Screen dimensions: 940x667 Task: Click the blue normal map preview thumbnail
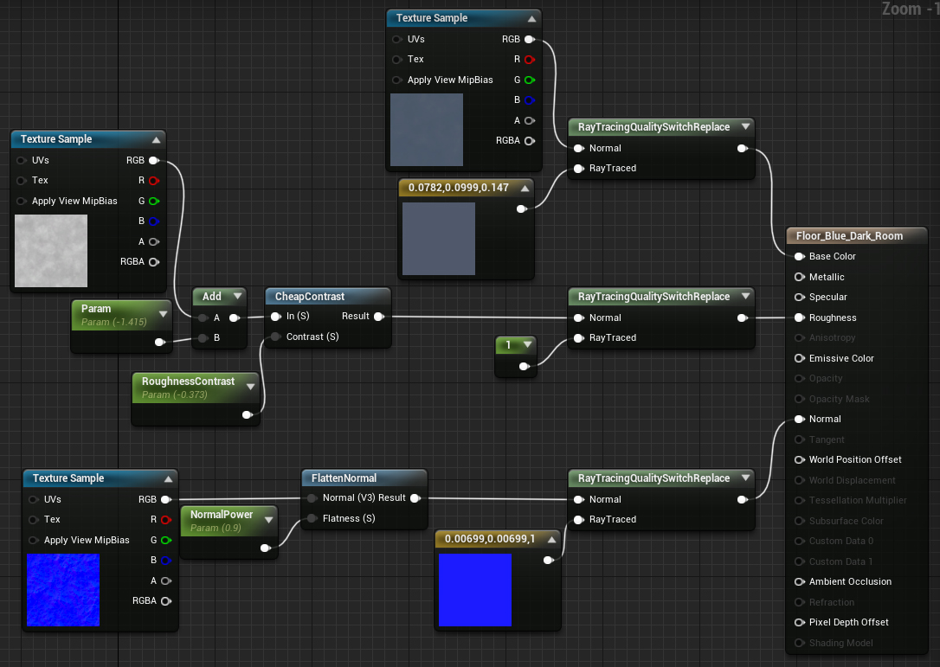(63, 590)
